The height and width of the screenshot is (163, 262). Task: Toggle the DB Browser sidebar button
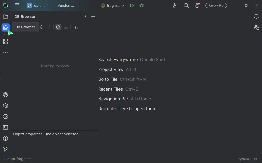[5, 27]
